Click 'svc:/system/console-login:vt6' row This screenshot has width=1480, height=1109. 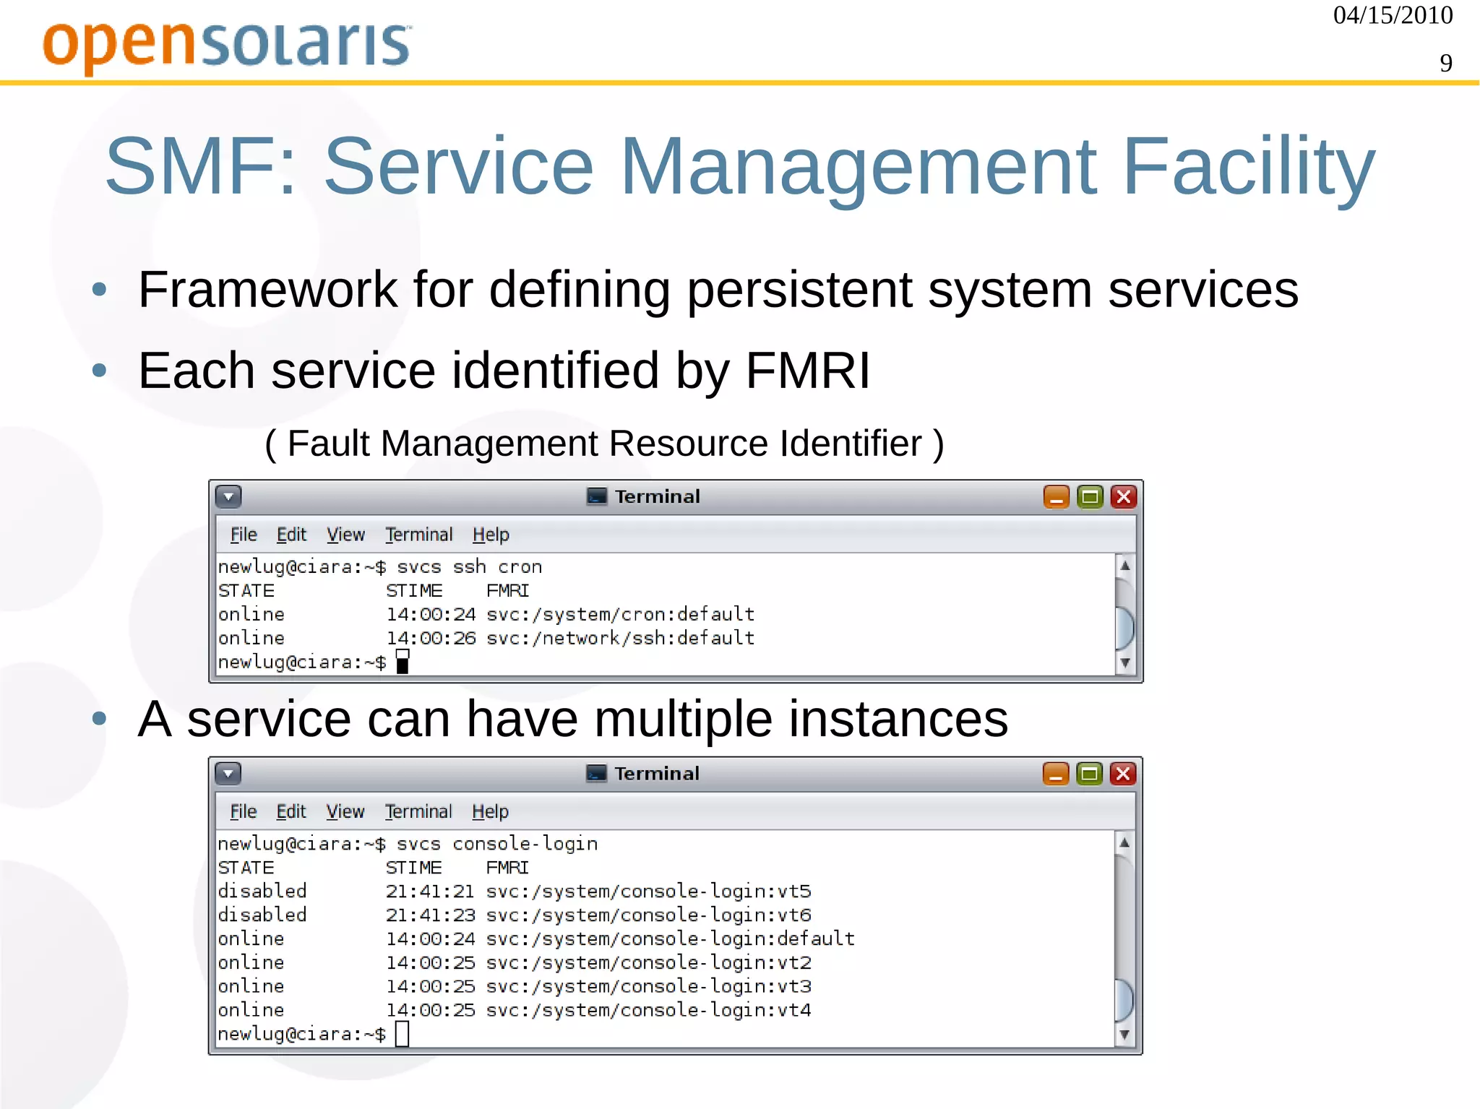click(515, 915)
